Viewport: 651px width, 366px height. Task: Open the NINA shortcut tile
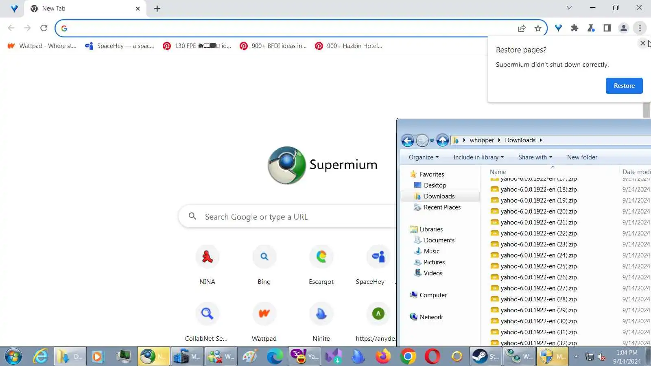pyautogui.click(x=207, y=265)
